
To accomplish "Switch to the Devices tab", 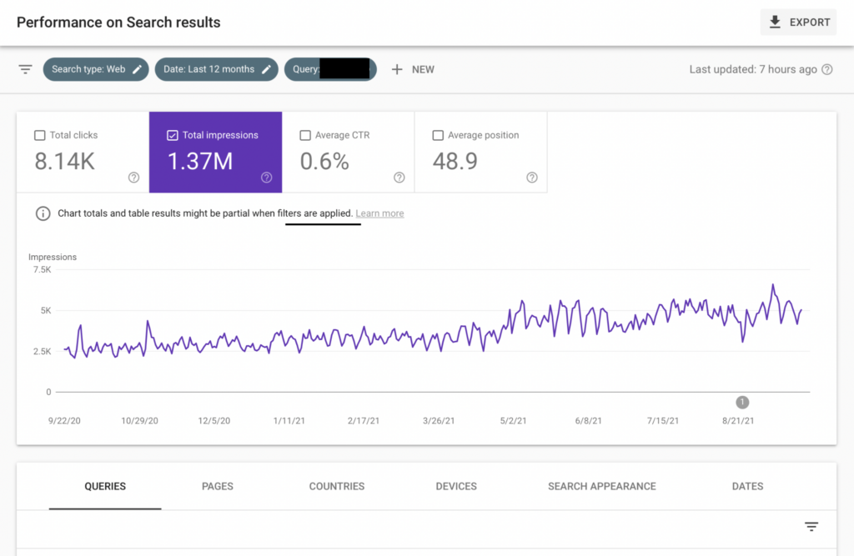I will 456,486.
